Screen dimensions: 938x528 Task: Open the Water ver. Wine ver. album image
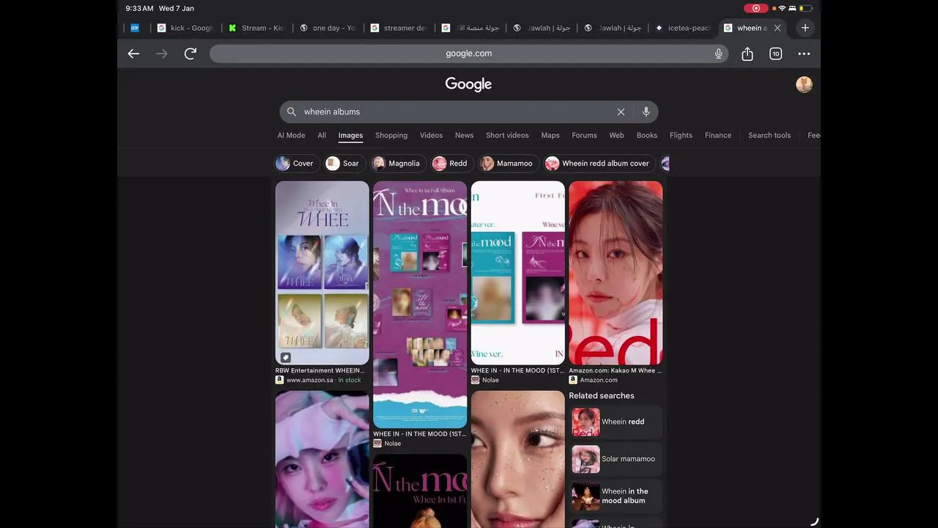(518, 273)
